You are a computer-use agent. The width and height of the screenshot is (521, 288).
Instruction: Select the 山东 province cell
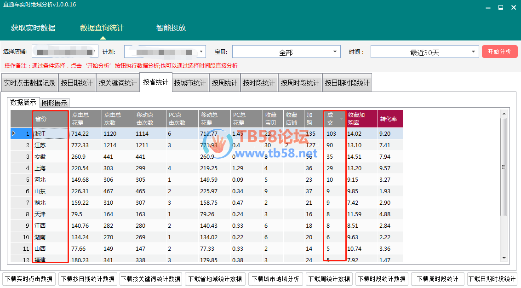51,191
